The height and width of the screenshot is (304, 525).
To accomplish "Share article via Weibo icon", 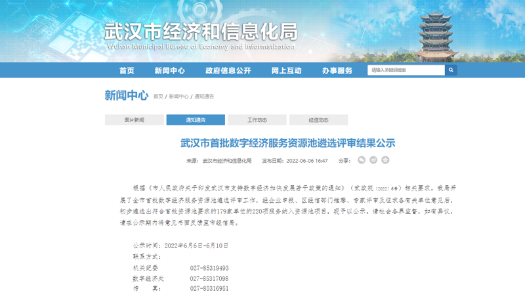I will point(373,160).
